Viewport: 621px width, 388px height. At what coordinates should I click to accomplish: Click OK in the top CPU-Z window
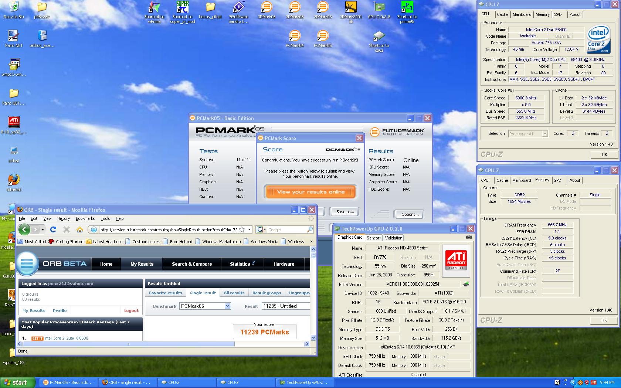[604, 155]
